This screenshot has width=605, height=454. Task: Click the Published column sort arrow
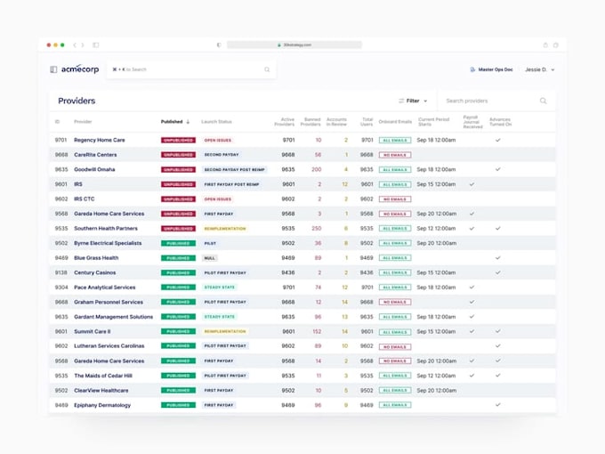pyautogui.click(x=188, y=122)
